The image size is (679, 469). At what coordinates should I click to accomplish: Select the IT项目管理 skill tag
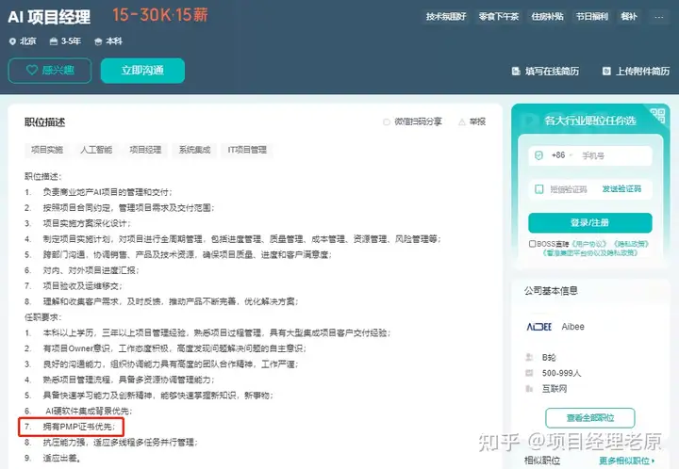tap(247, 150)
